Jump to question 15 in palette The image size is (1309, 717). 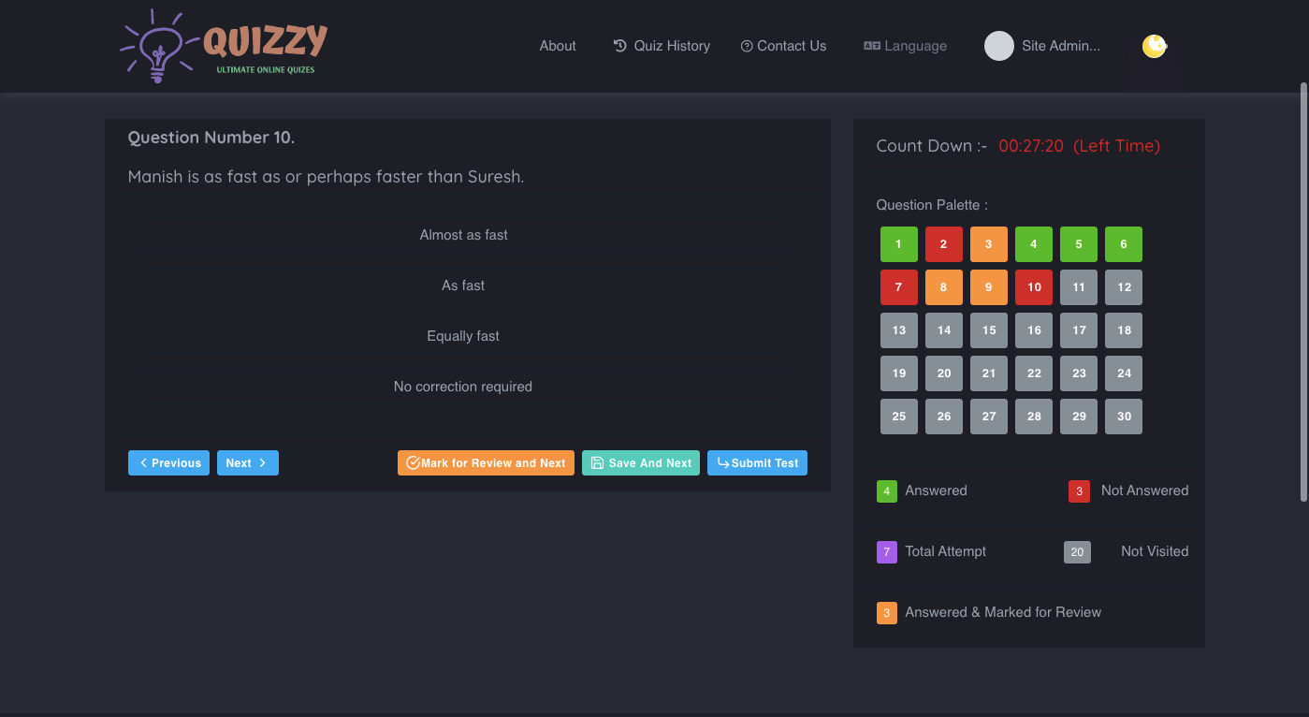[x=989, y=330]
